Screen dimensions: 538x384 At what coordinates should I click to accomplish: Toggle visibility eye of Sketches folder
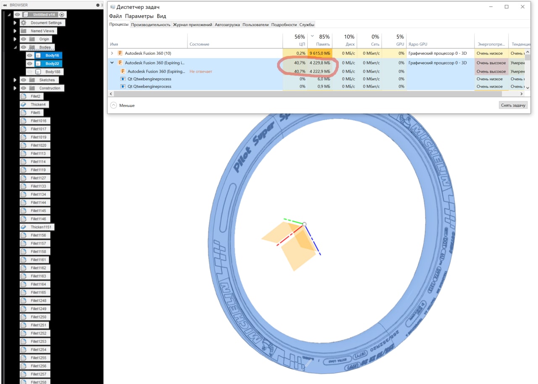click(24, 80)
